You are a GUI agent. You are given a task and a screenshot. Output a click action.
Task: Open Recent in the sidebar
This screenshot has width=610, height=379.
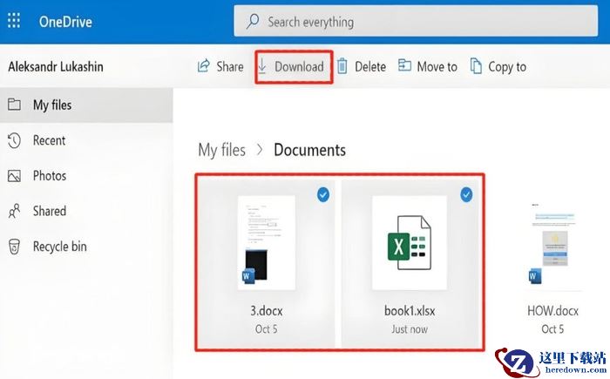(86, 140)
